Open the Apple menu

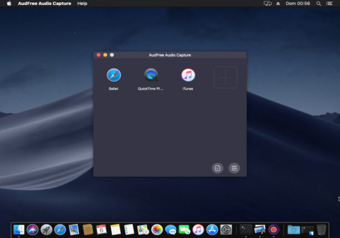[9, 3]
